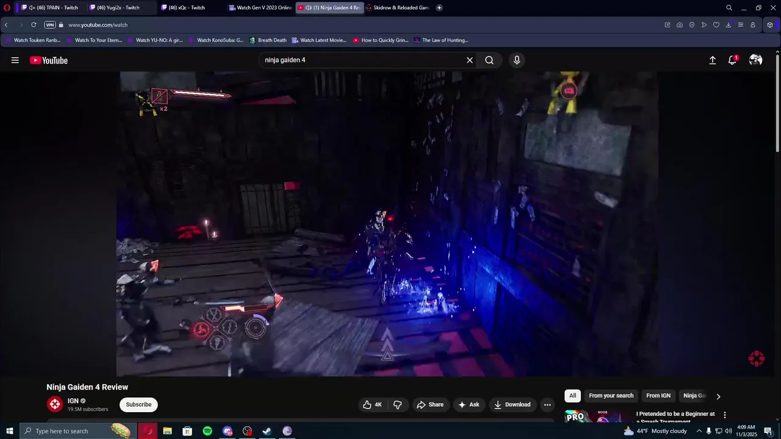Go to YouTube home via logo

coord(49,60)
